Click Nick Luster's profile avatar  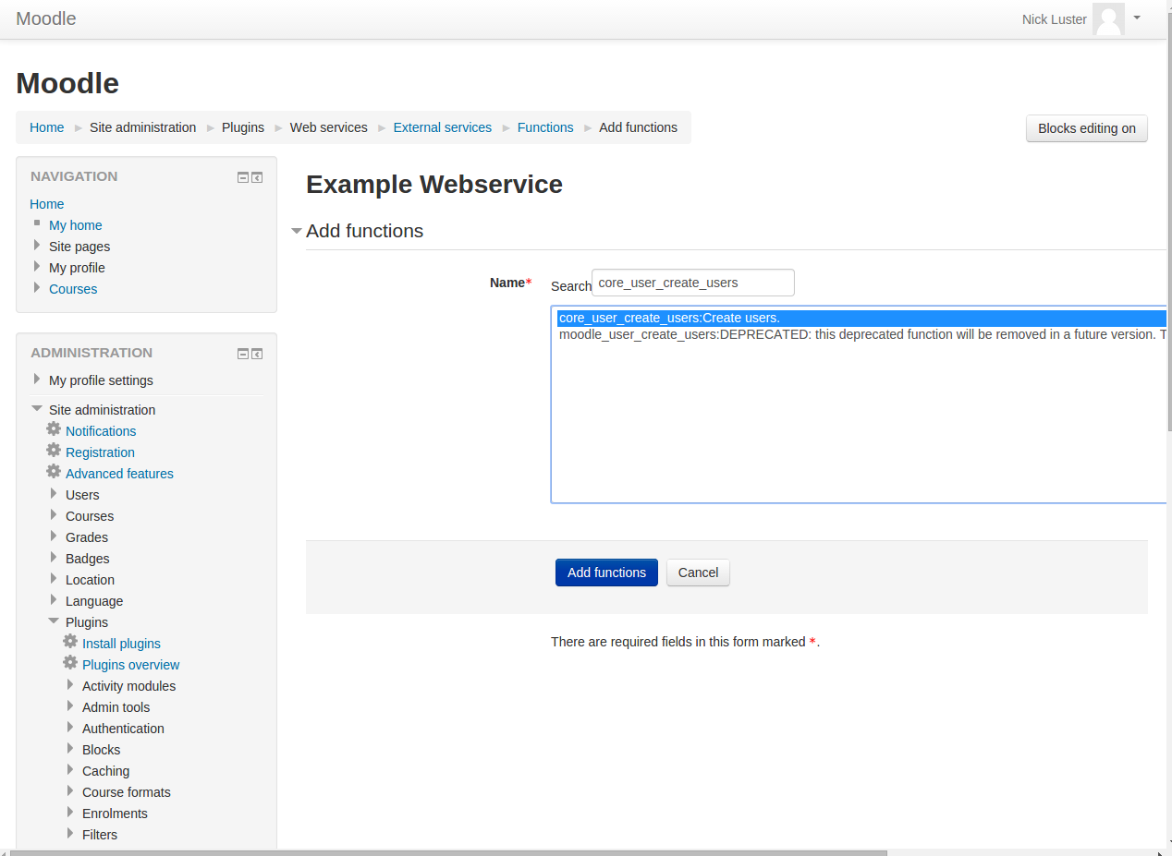[1107, 18]
